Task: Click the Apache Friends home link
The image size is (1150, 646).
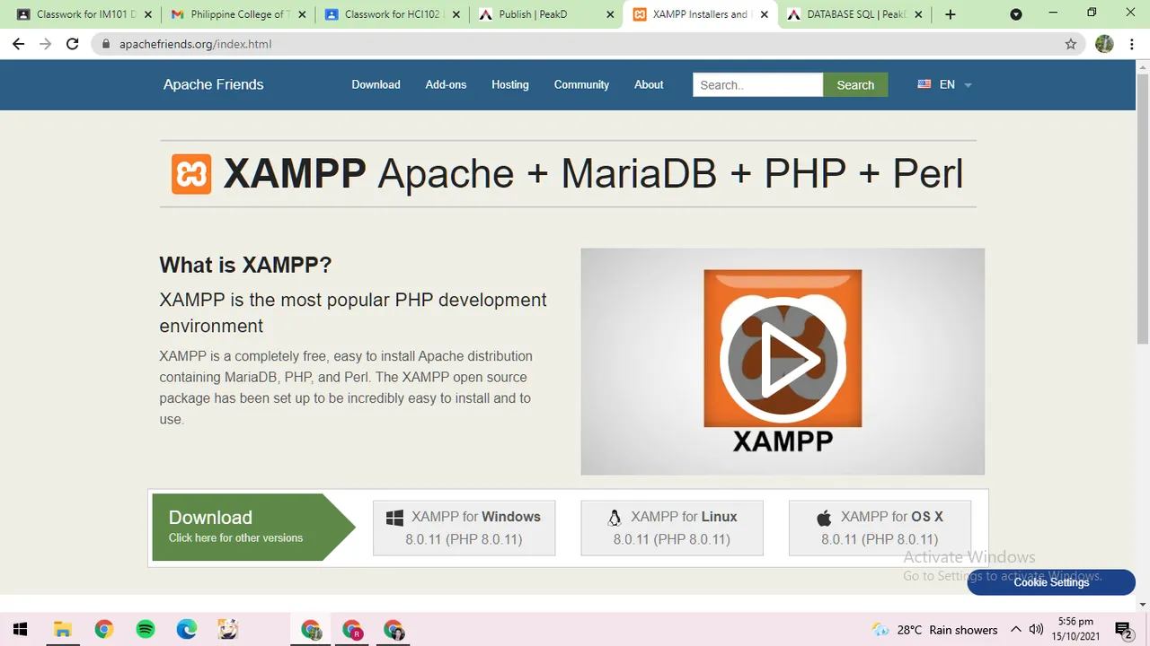Action: pyautogui.click(x=213, y=84)
